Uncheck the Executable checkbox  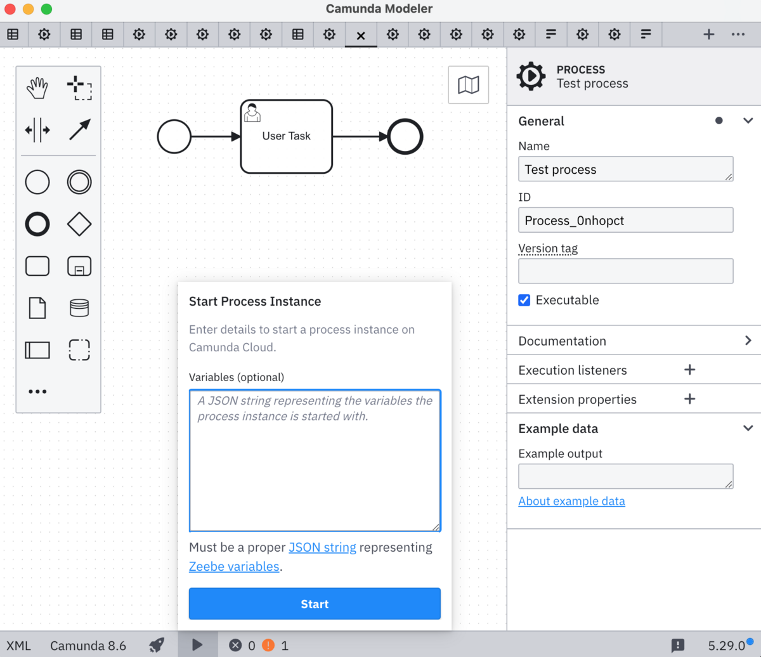coord(524,300)
